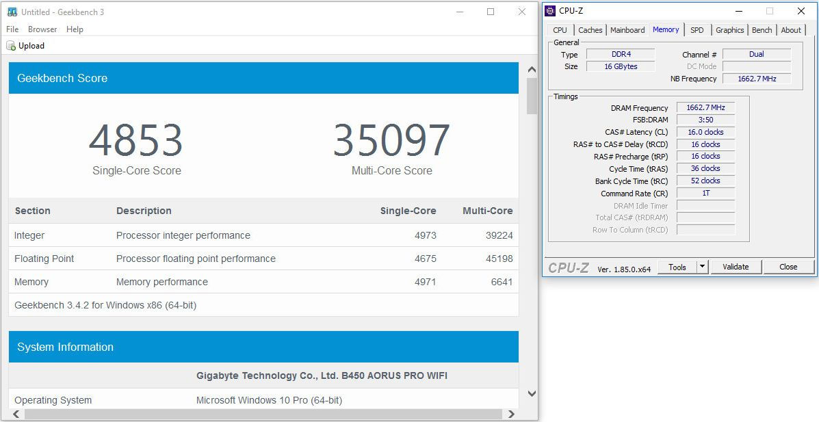Image resolution: width=819 pixels, height=422 pixels.
Task: Open the Bench tab in CPU-Z
Action: pyautogui.click(x=762, y=30)
